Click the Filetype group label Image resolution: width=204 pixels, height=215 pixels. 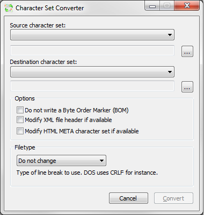point(25,147)
